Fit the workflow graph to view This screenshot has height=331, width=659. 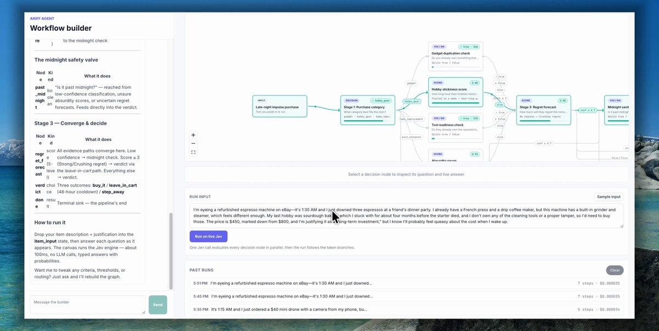coord(193,152)
